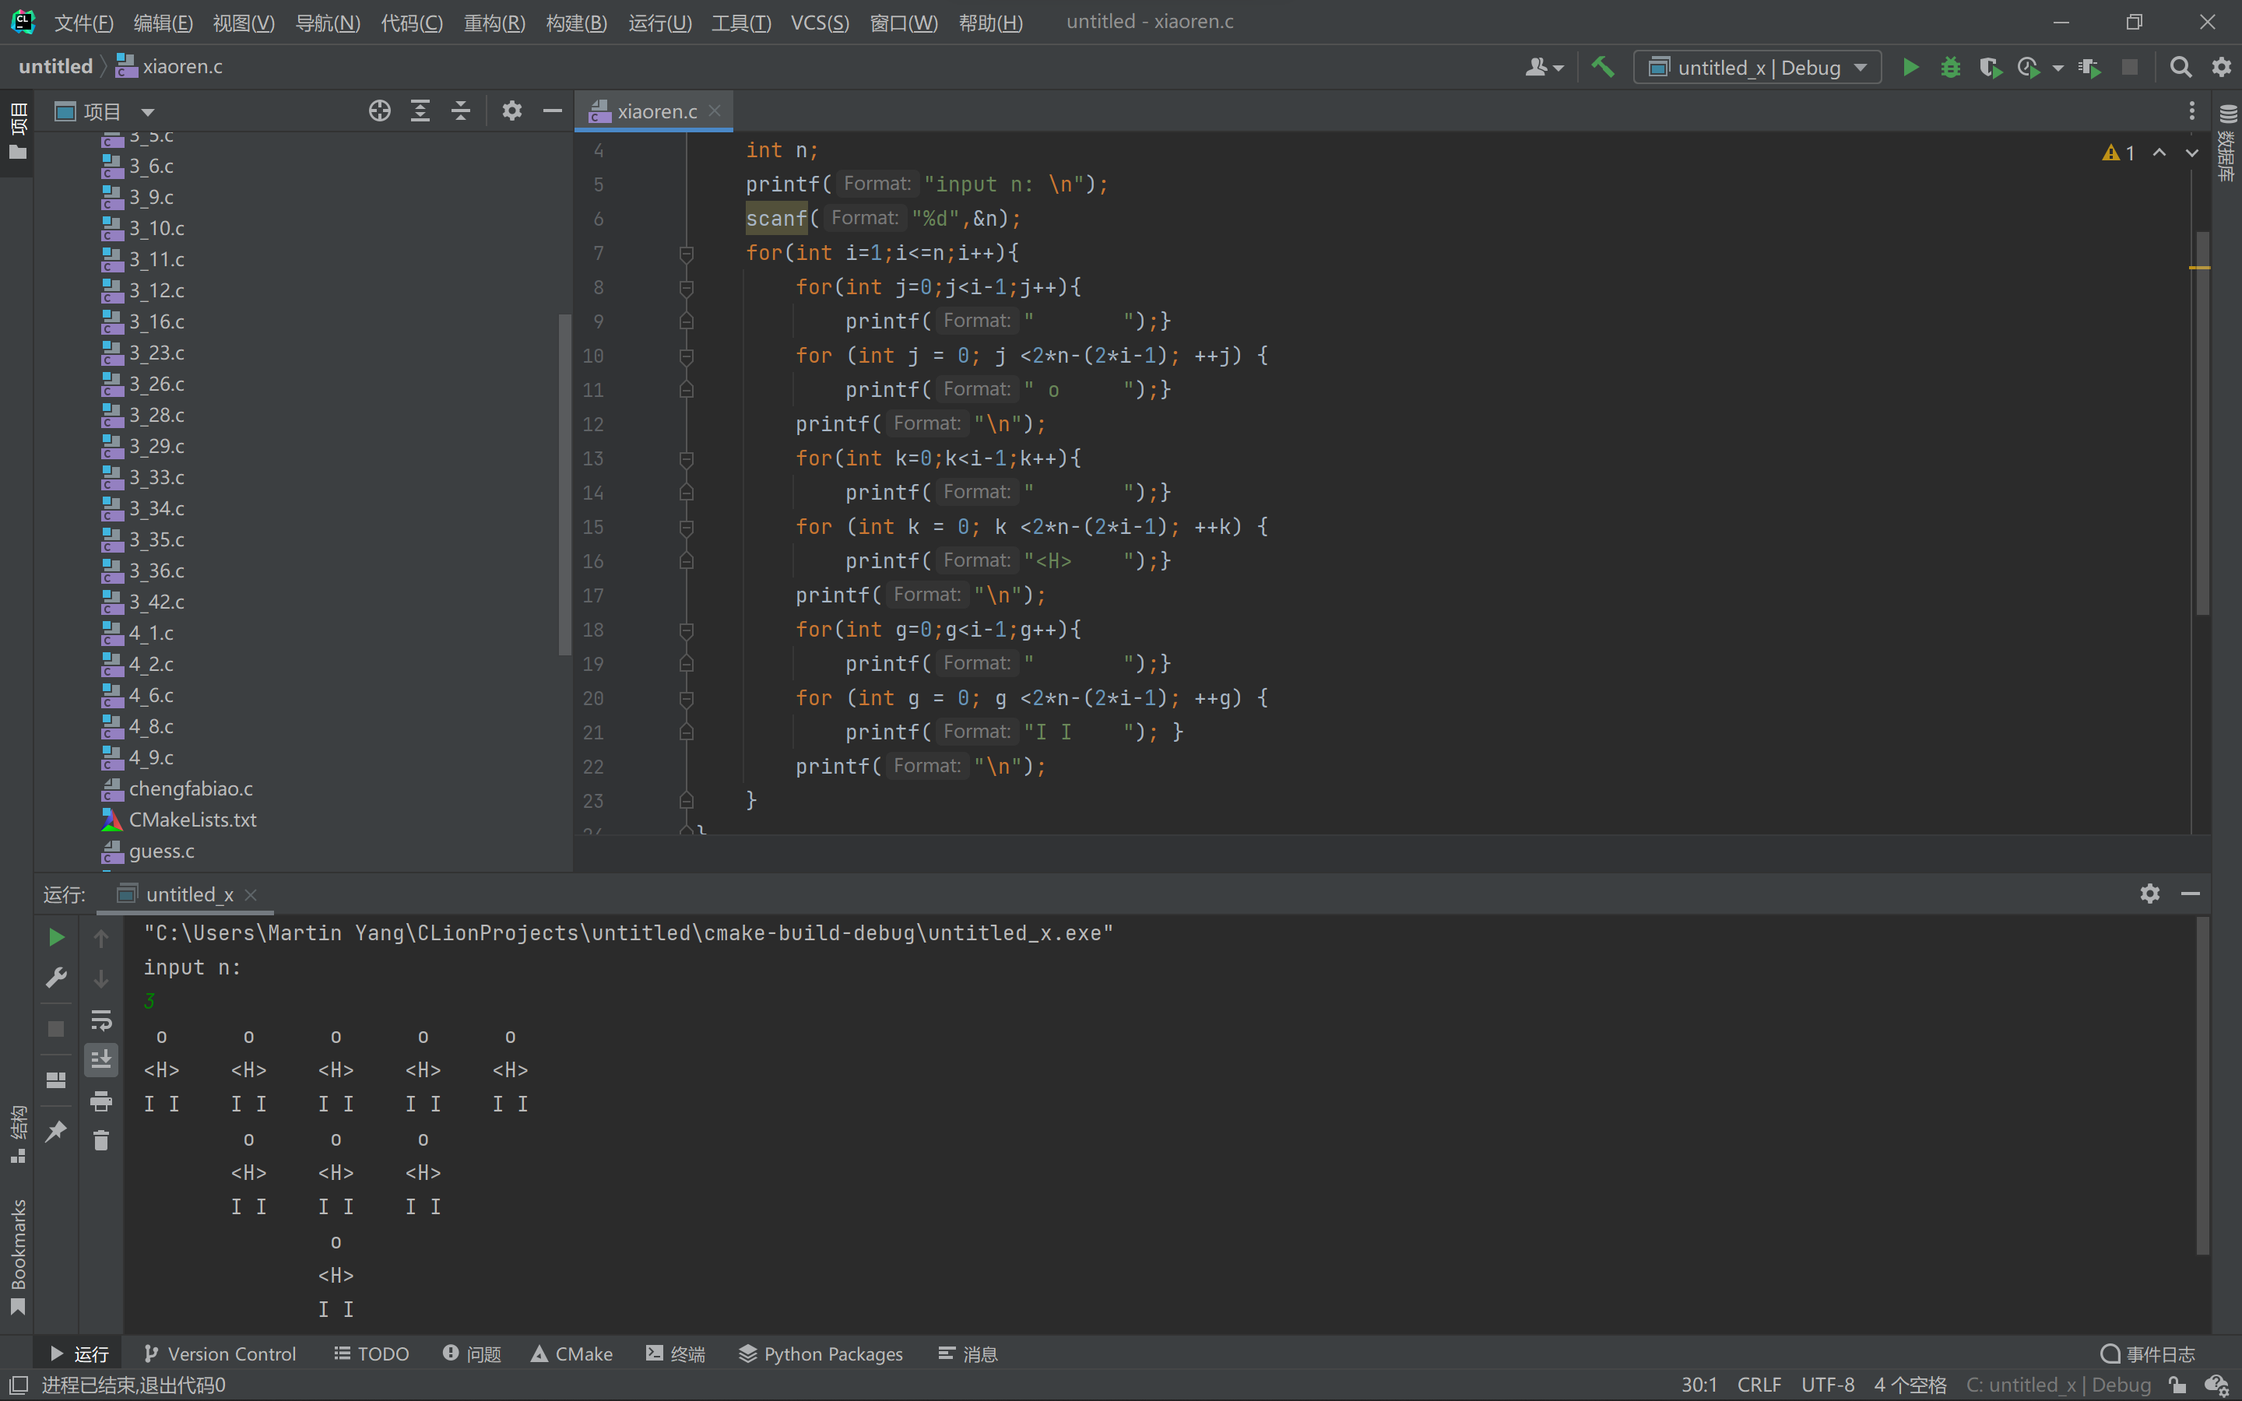This screenshot has height=1401, width=2242.
Task: Click UTF-8 encoding in status bar
Action: tap(1827, 1385)
